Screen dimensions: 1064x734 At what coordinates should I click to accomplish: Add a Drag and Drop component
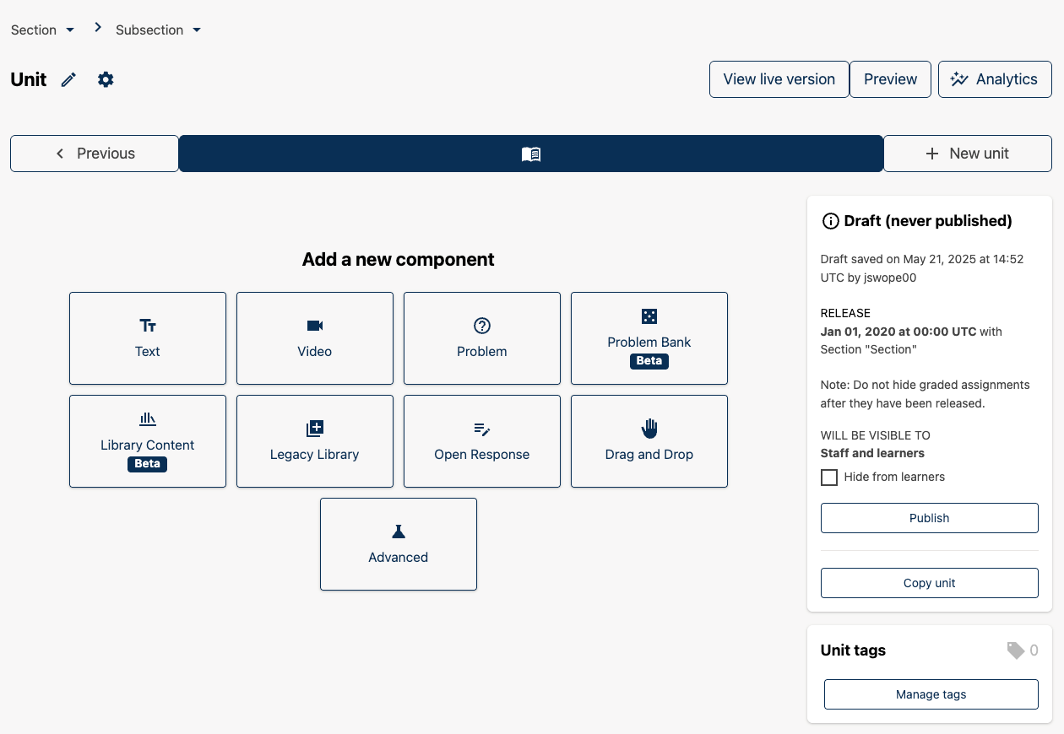[649, 441]
